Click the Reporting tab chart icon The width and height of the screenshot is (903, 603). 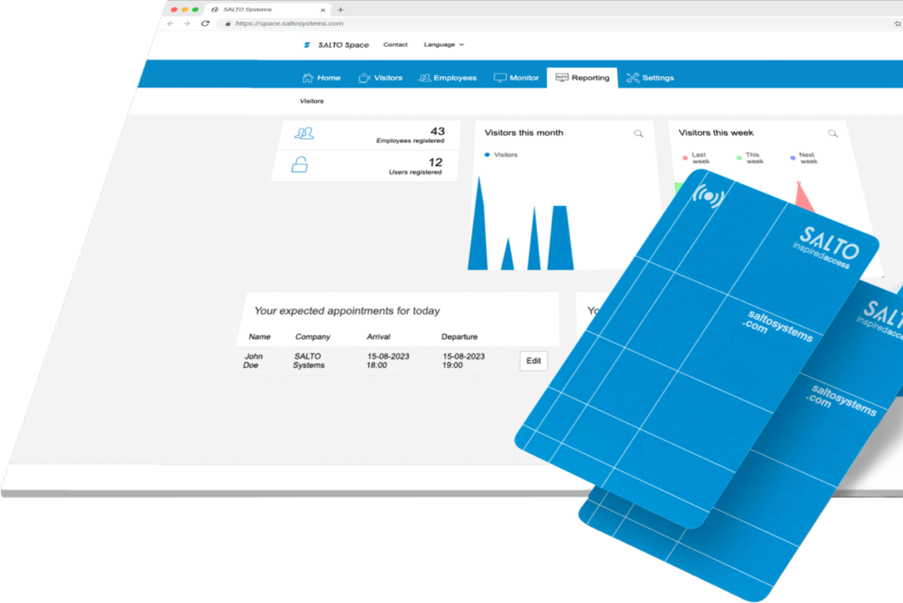(x=562, y=77)
